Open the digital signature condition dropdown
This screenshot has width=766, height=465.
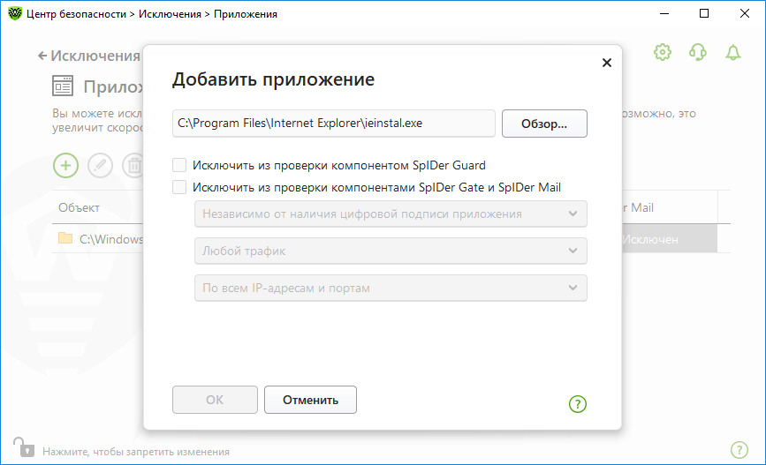tap(391, 214)
